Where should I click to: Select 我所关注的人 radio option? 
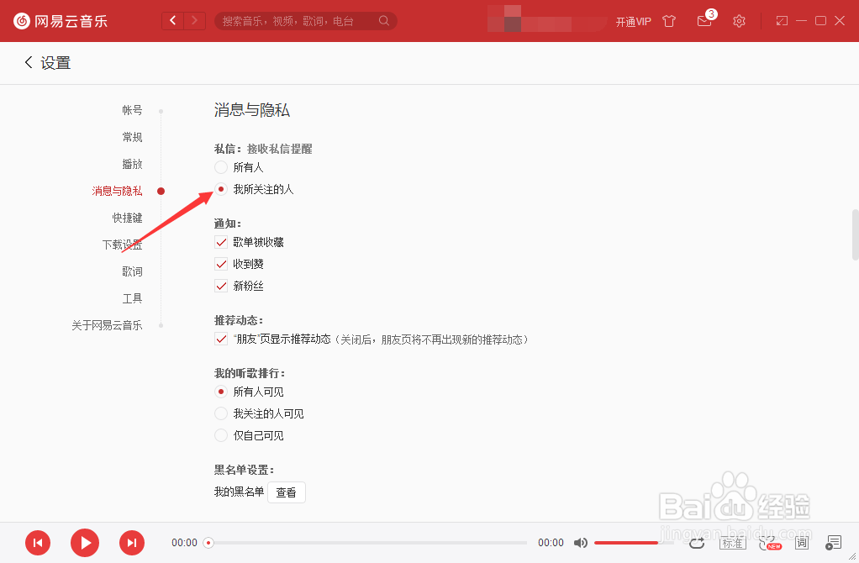[221, 189]
